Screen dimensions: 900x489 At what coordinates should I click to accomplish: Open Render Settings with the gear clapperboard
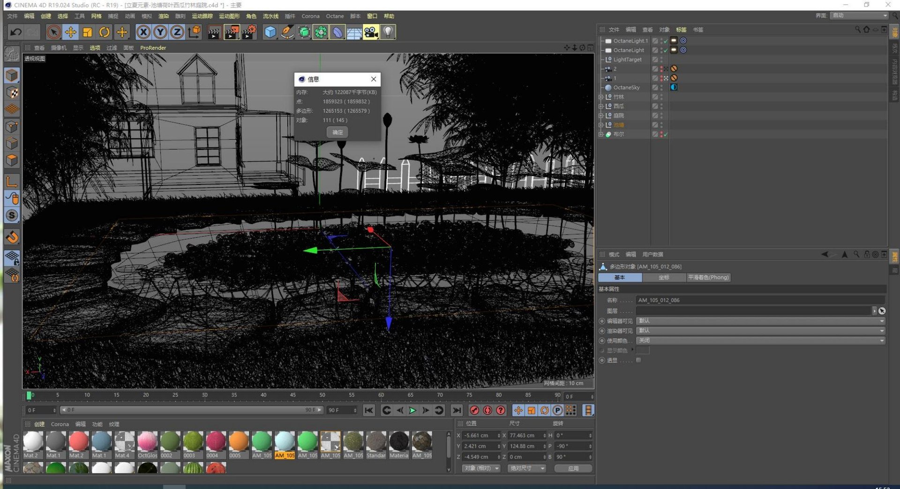pyautogui.click(x=248, y=32)
